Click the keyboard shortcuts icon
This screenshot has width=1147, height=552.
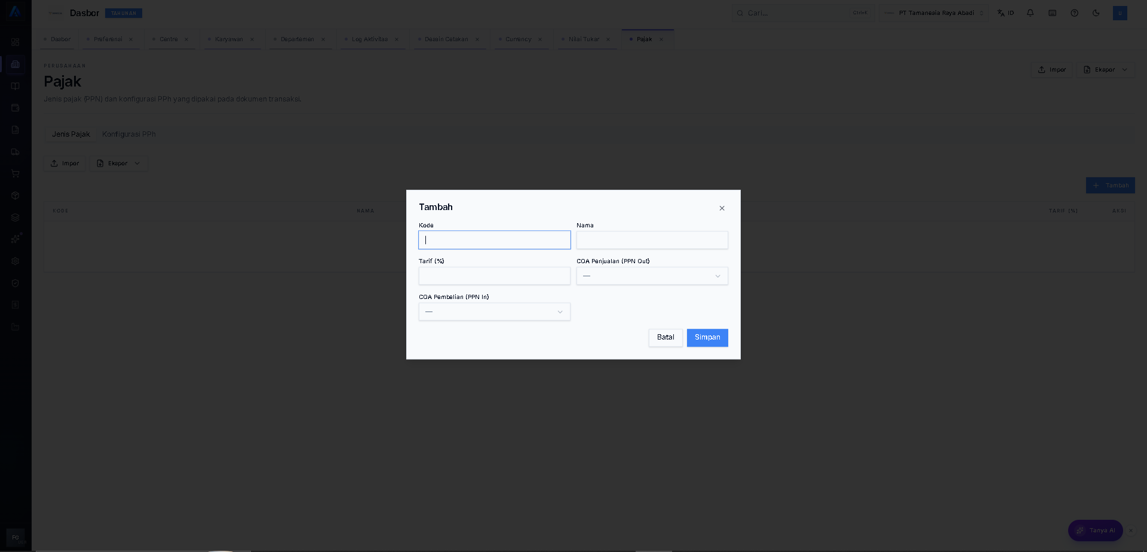pyautogui.click(x=1052, y=13)
